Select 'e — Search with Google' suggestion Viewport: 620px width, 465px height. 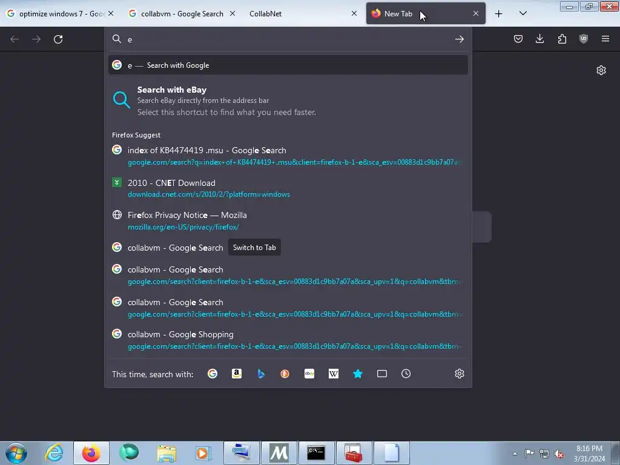288,65
